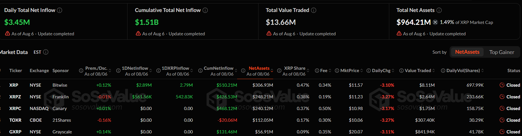
Task: Click the Closed status clock icon for XRP
Action: [x=502, y=85]
